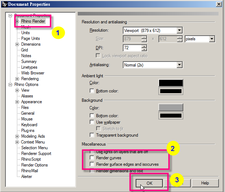Open the Antialiasing dropdown

tap(179, 65)
